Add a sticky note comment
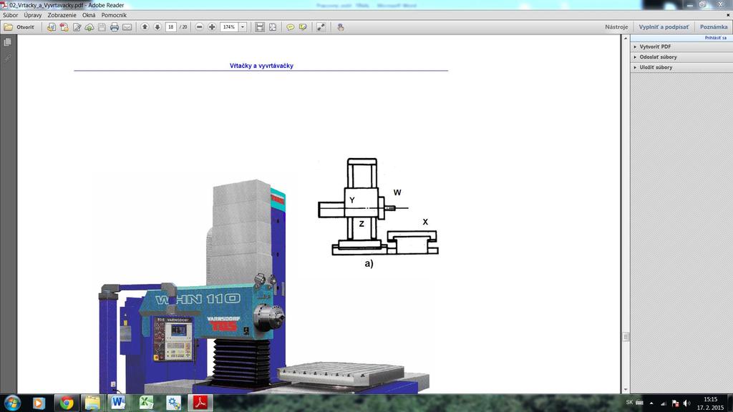Viewport: 733px width, 412px height. click(x=291, y=27)
